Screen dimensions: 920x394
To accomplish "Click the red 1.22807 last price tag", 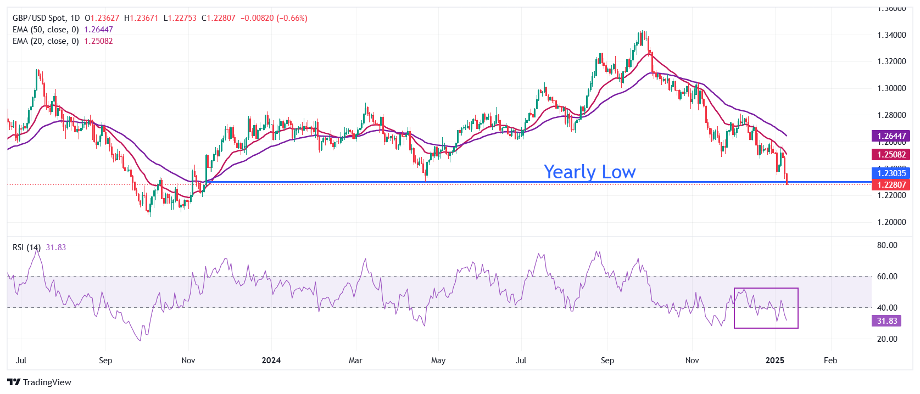I will pyautogui.click(x=891, y=185).
